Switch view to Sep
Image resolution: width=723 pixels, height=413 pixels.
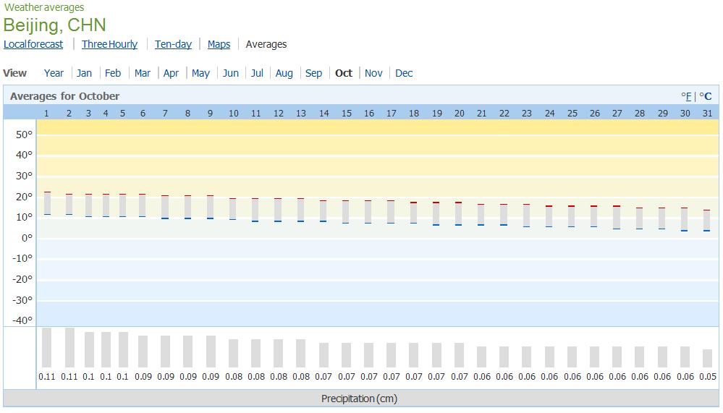(313, 73)
